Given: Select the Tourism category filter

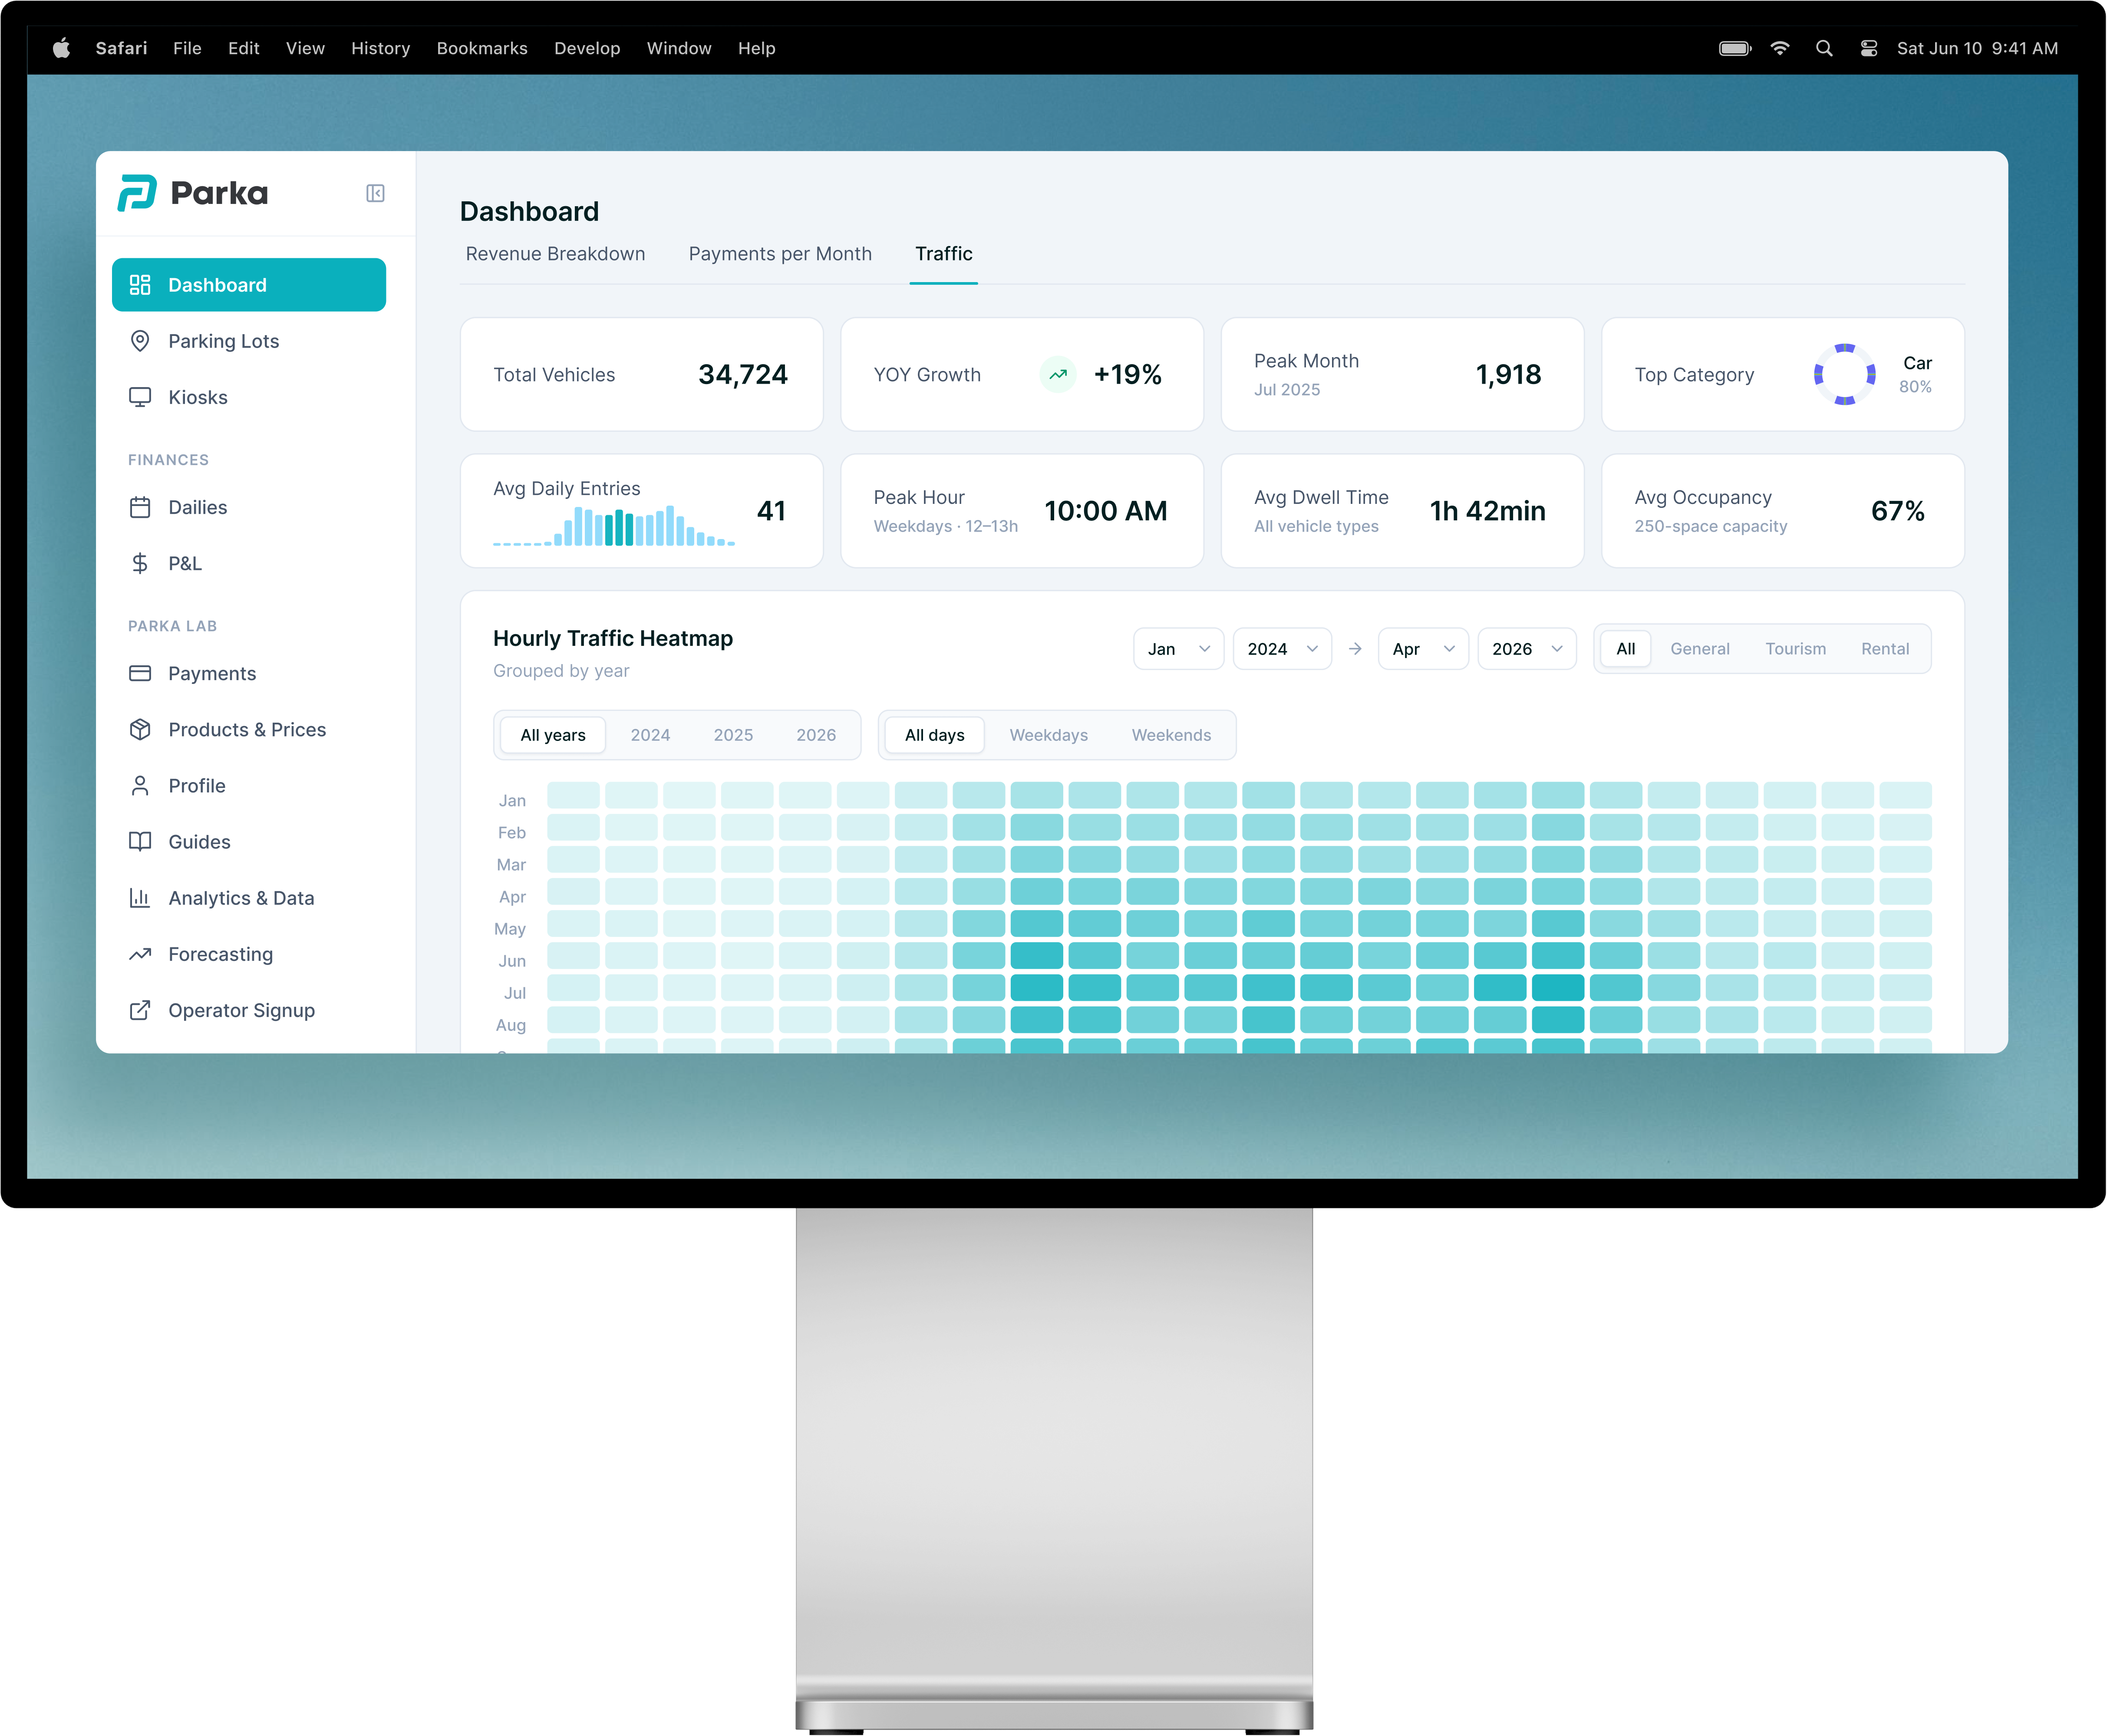Looking at the screenshot, I should 1795,649.
